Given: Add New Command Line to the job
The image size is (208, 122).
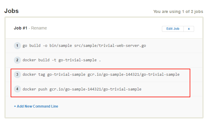Looking at the screenshot, I should tap(36, 106).
